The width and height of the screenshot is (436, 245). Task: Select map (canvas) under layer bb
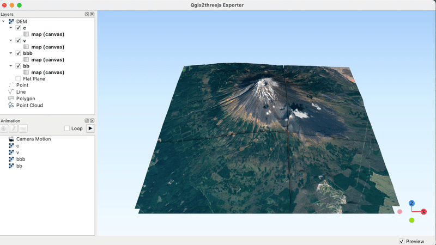[x=48, y=72]
